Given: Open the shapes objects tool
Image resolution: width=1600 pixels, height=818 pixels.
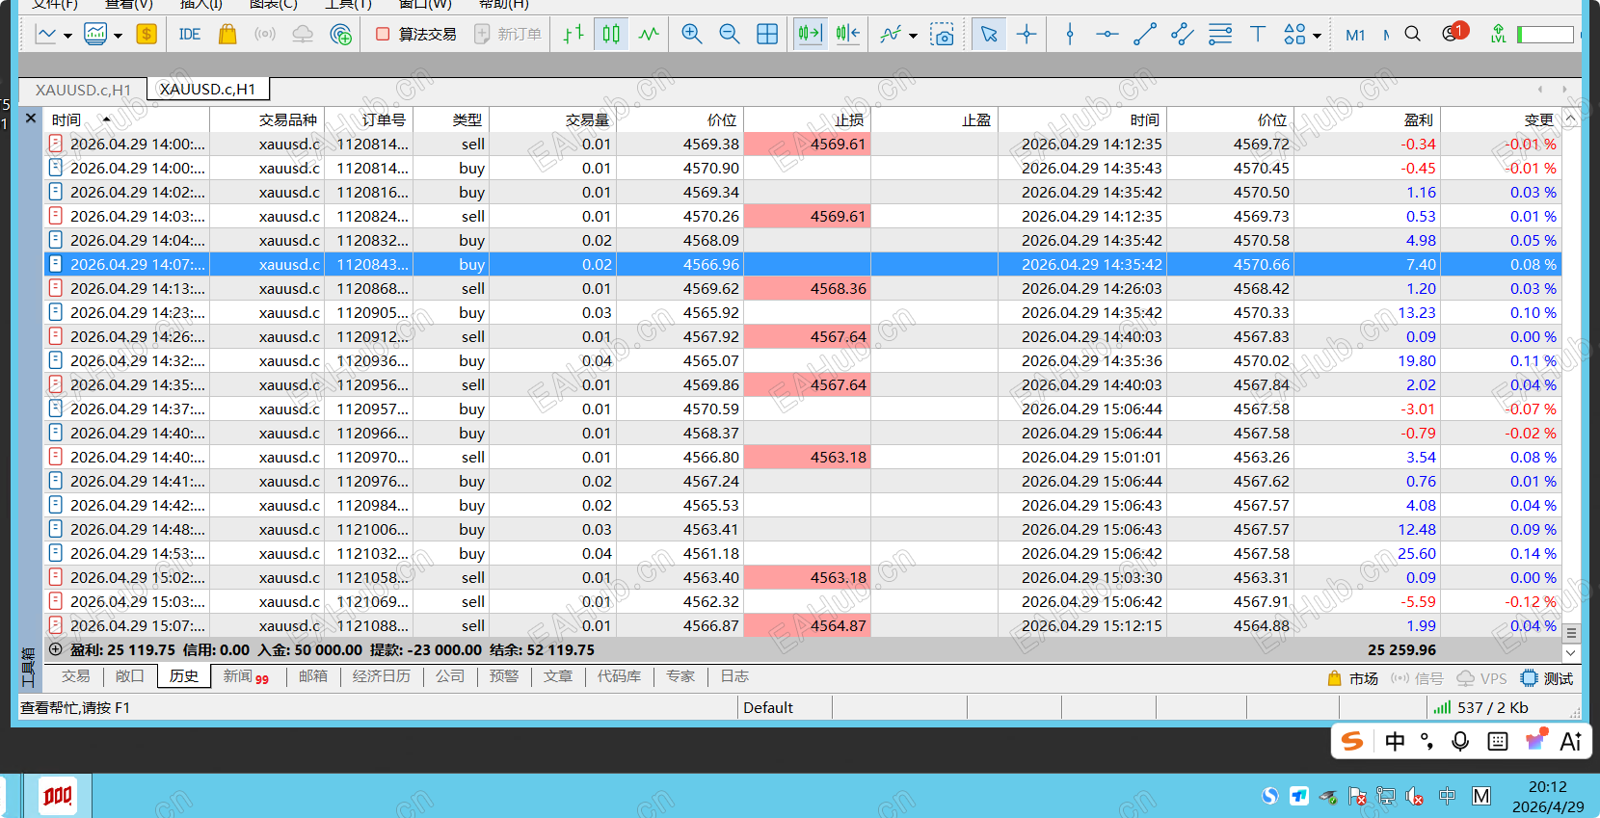Looking at the screenshot, I should tap(1294, 35).
